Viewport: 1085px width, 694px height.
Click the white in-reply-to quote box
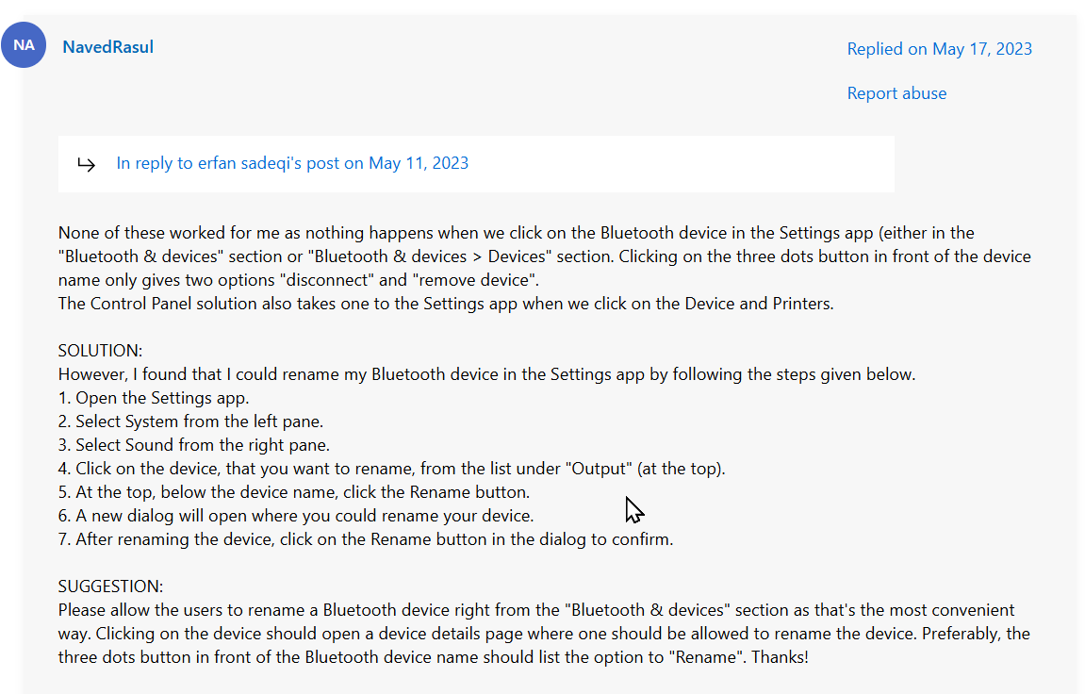click(x=476, y=164)
